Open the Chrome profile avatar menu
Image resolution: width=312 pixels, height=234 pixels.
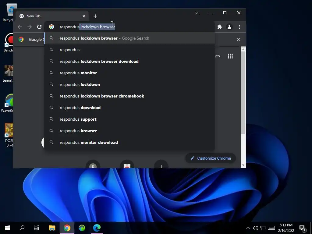pyautogui.click(x=229, y=27)
